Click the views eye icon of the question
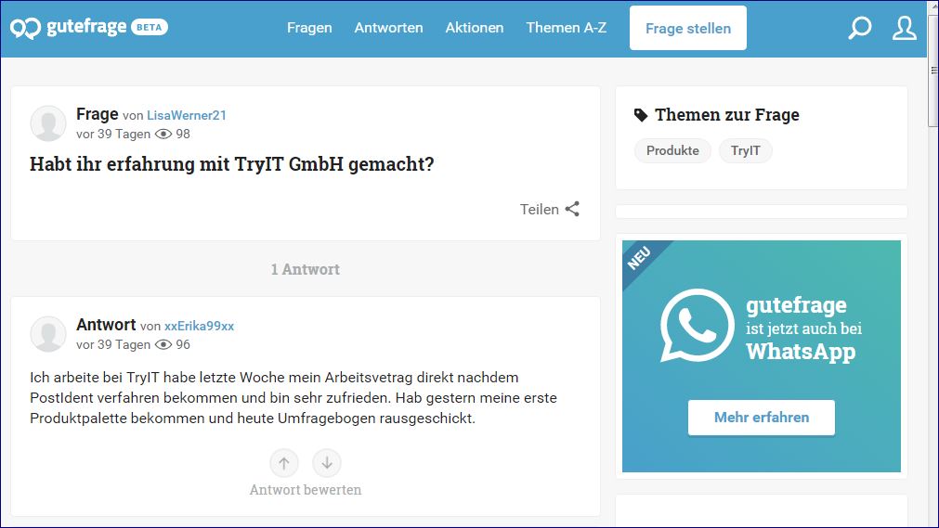 (163, 135)
